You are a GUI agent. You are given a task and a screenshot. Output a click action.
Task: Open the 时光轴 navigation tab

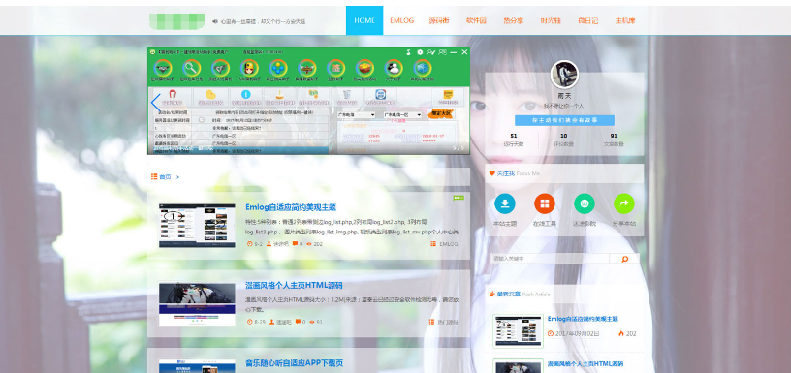[x=551, y=20]
